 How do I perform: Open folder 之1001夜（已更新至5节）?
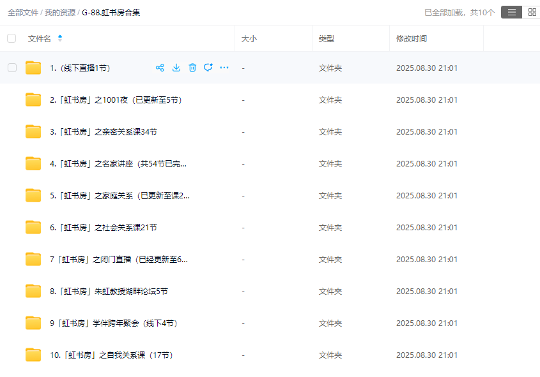click(x=115, y=100)
